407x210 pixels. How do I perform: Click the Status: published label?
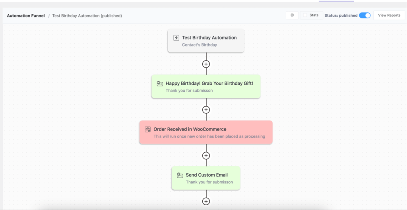pyautogui.click(x=341, y=16)
